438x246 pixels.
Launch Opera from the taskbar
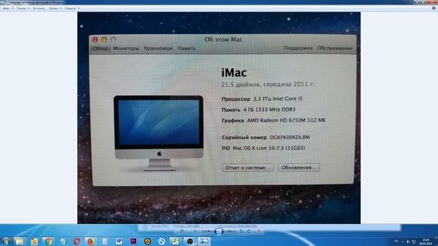tap(77, 241)
